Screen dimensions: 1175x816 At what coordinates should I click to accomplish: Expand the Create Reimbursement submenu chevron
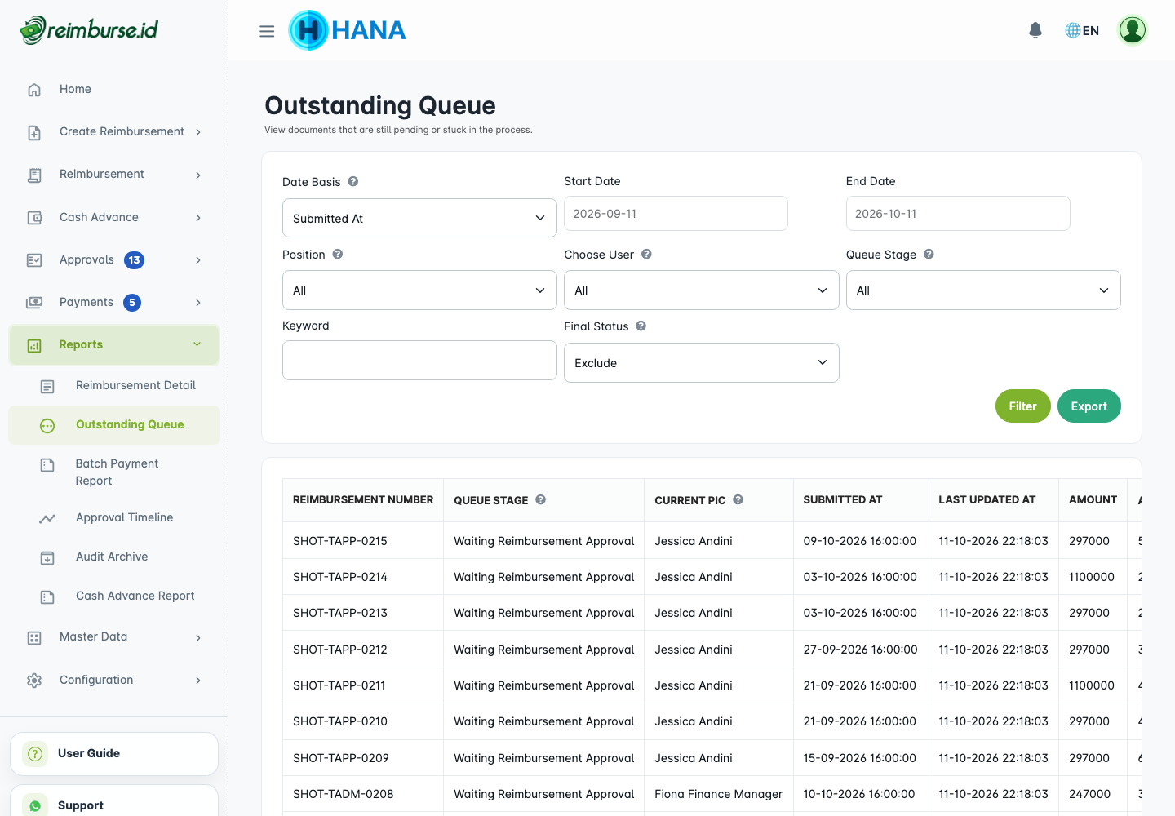click(198, 132)
